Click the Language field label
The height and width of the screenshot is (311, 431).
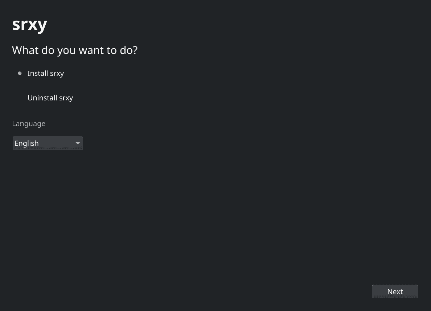[29, 124]
